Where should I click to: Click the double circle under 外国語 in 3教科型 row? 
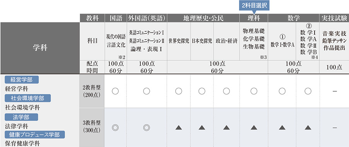coord(146,128)
